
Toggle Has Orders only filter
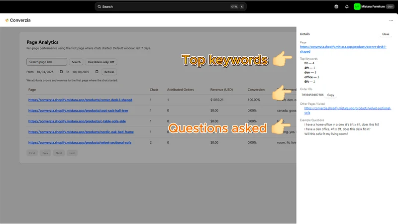click(x=101, y=62)
